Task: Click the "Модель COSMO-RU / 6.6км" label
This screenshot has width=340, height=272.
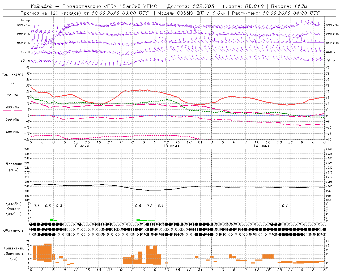Action: 191,13
